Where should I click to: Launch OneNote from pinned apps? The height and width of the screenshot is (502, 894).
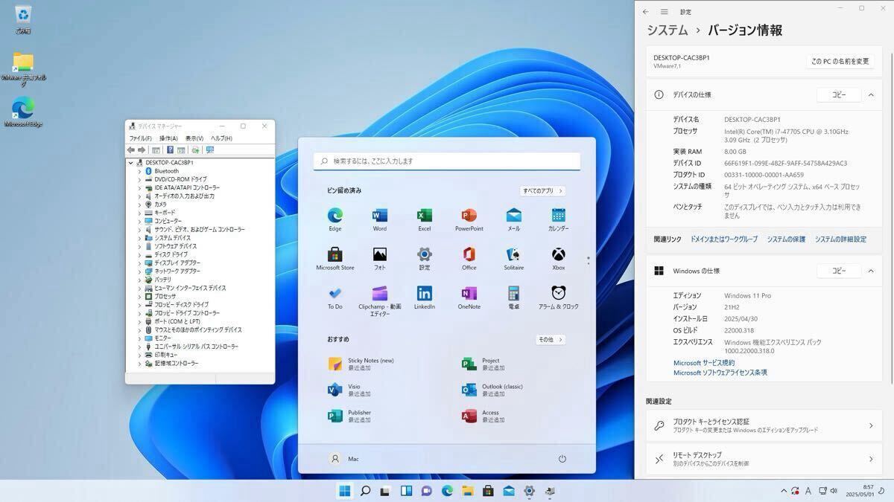click(x=469, y=297)
